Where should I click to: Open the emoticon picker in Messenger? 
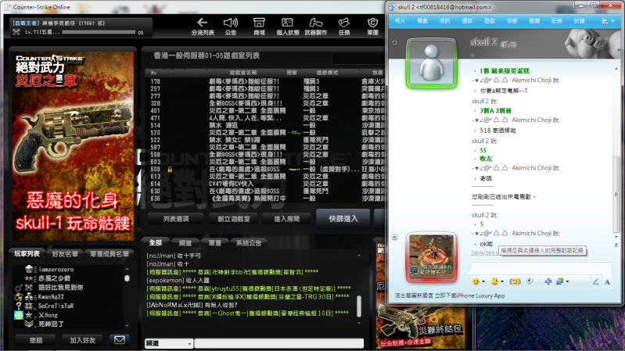[476, 281]
